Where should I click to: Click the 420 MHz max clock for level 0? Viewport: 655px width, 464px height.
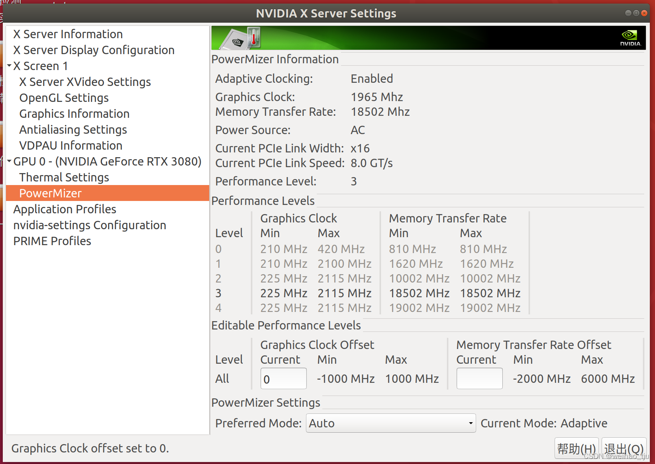[341, 249]
